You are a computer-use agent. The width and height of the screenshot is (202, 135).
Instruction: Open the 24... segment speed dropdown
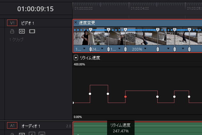click(x=102, y=48)
